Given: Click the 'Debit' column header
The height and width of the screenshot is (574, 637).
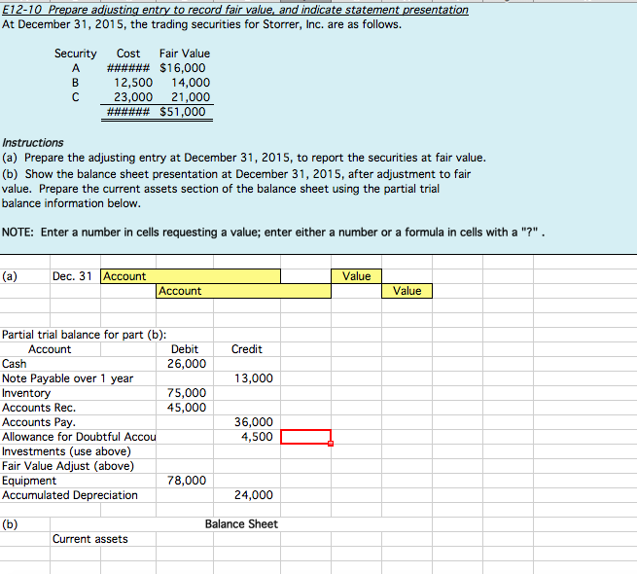Looking at the screenshot, I should pos(185,349).
